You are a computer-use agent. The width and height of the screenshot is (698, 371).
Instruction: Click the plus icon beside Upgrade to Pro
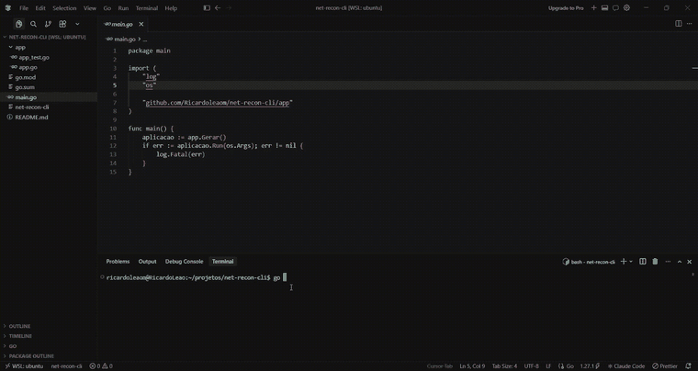coord(594,8)
